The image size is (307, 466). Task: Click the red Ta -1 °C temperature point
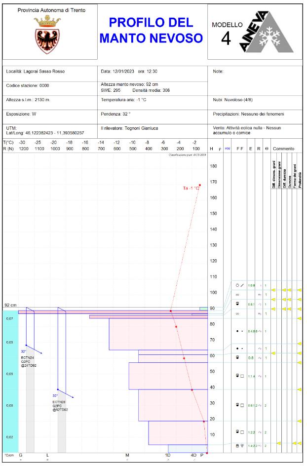point(200,185)
